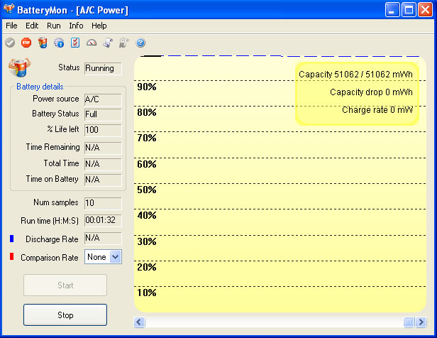The width and height of the screenshot is (437, 338).
Task: Click the blue help question mark icon
Action: (140, 43)
